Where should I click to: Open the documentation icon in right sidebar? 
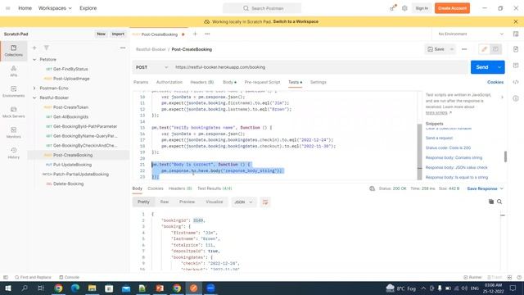click(516, 49)
